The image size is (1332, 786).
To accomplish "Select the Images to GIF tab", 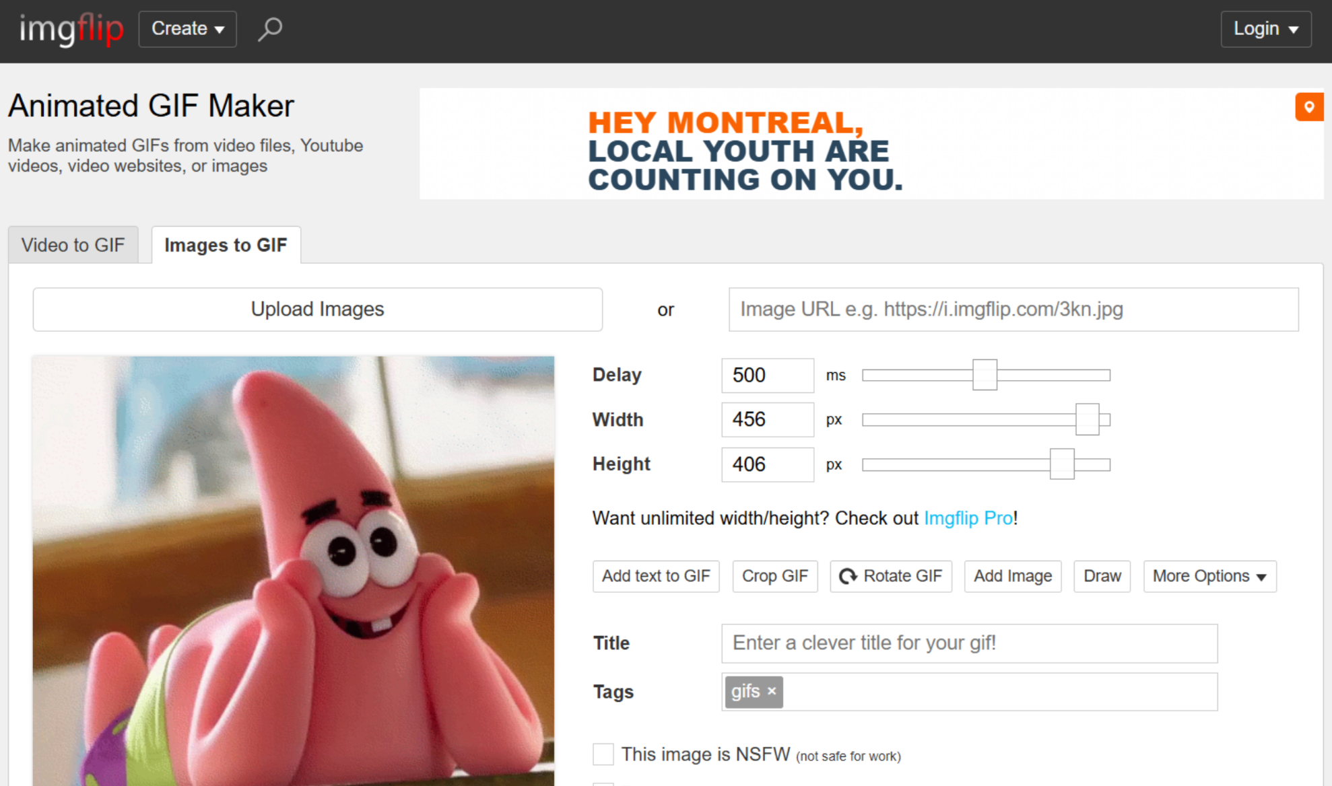I will [225, 245].
